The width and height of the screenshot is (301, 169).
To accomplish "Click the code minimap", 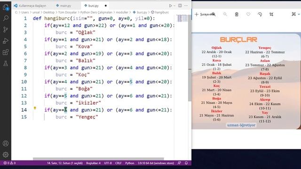I will pos(182,18).
